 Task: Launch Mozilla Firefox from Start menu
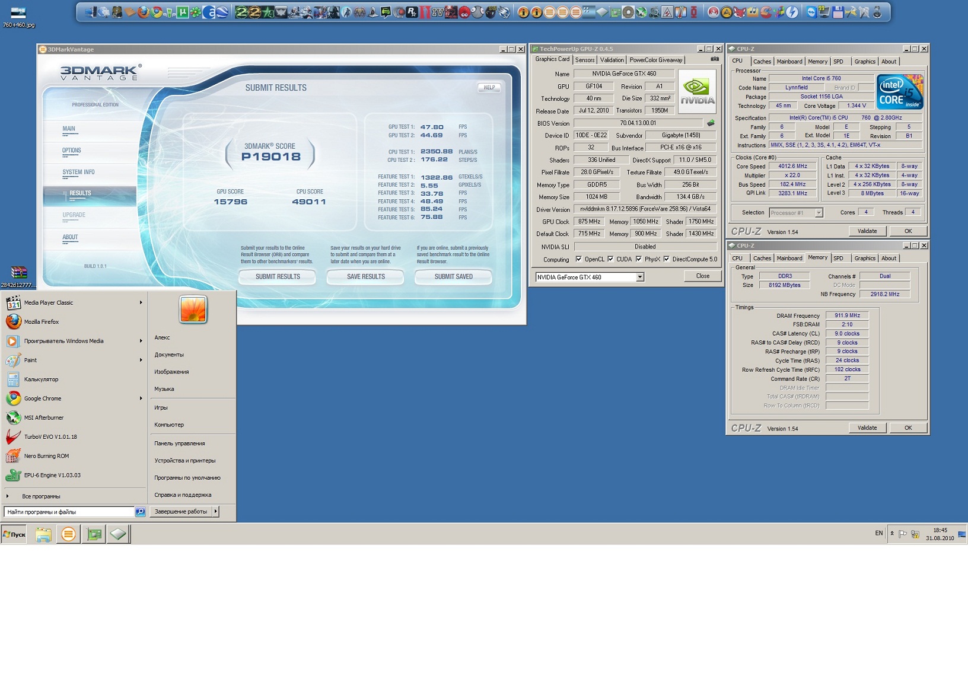(13, 321)
